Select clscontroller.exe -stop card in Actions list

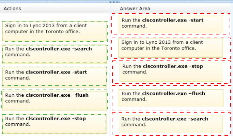pyautogui.click(x=55, y=124)
